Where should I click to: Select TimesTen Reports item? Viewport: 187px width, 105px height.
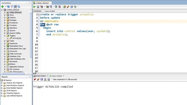pos(13,93)
